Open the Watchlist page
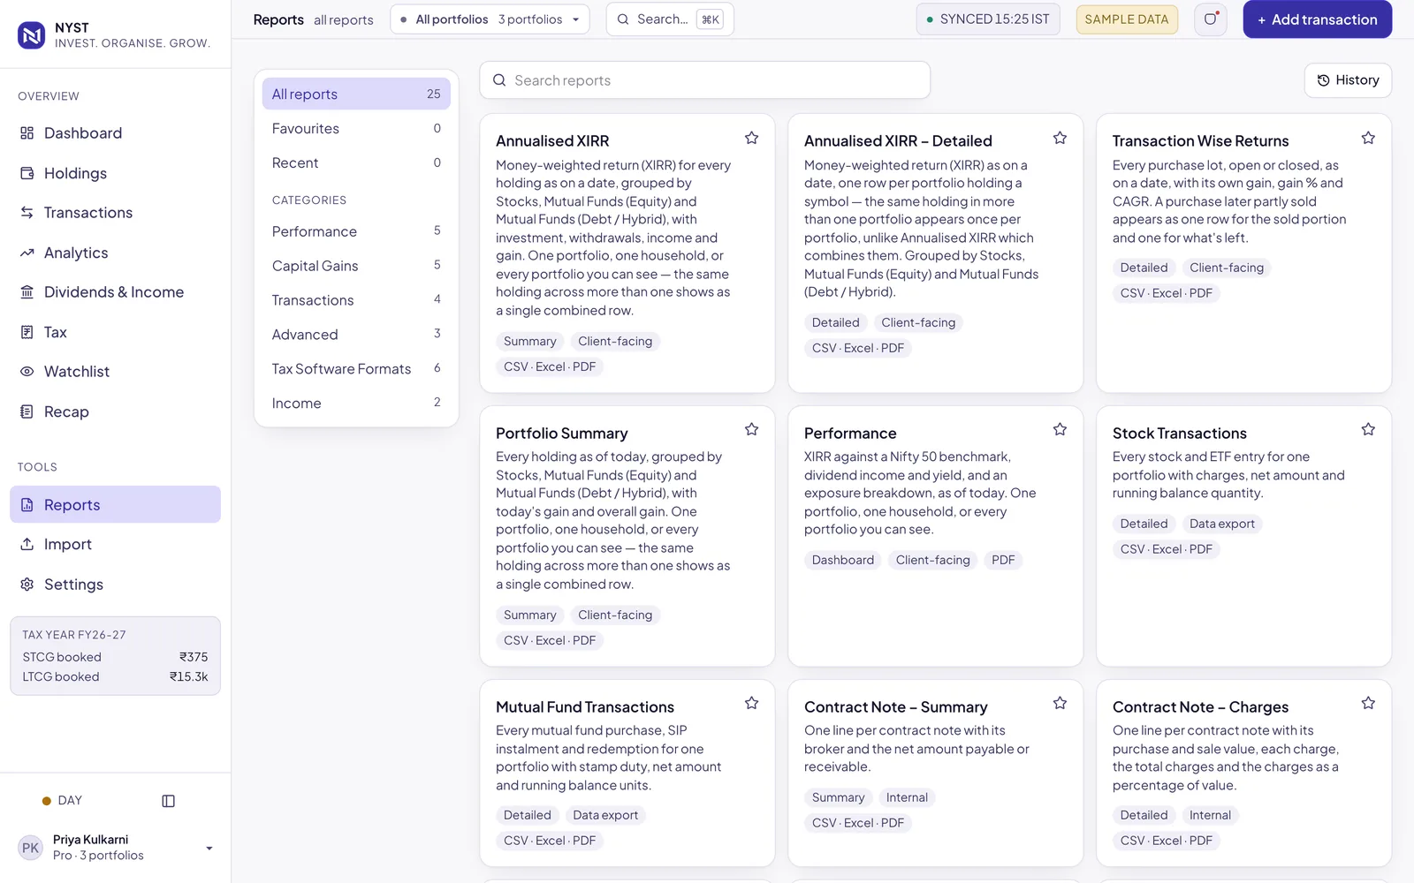 [x=115, y=372]
